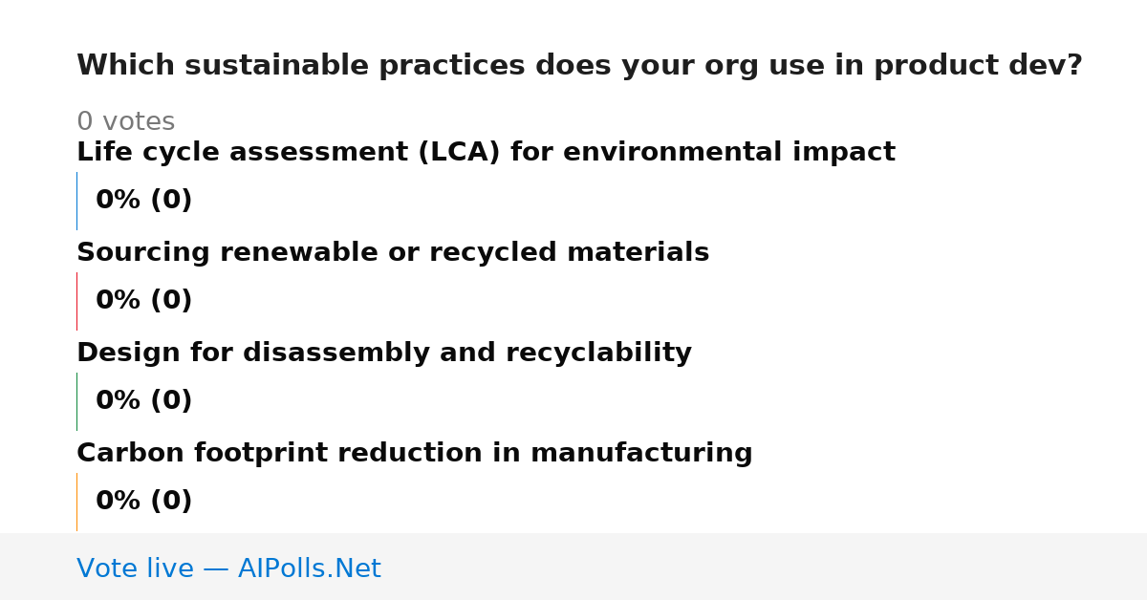Screen dimensions: 1147x600
Task: Click 0% (0) under Carbon footprint reduction
Action: 144,502
